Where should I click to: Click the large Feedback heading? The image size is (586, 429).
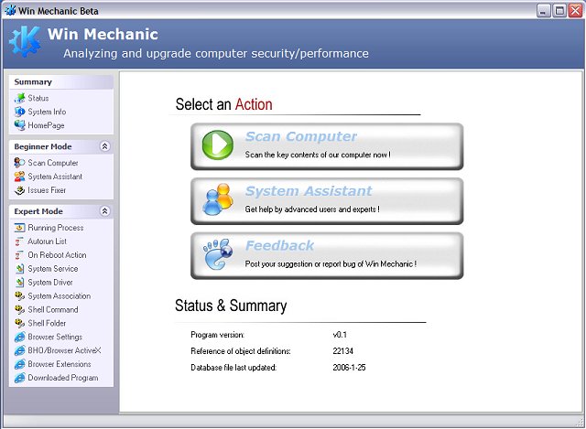pyautogui.click(x=279, y=245)
